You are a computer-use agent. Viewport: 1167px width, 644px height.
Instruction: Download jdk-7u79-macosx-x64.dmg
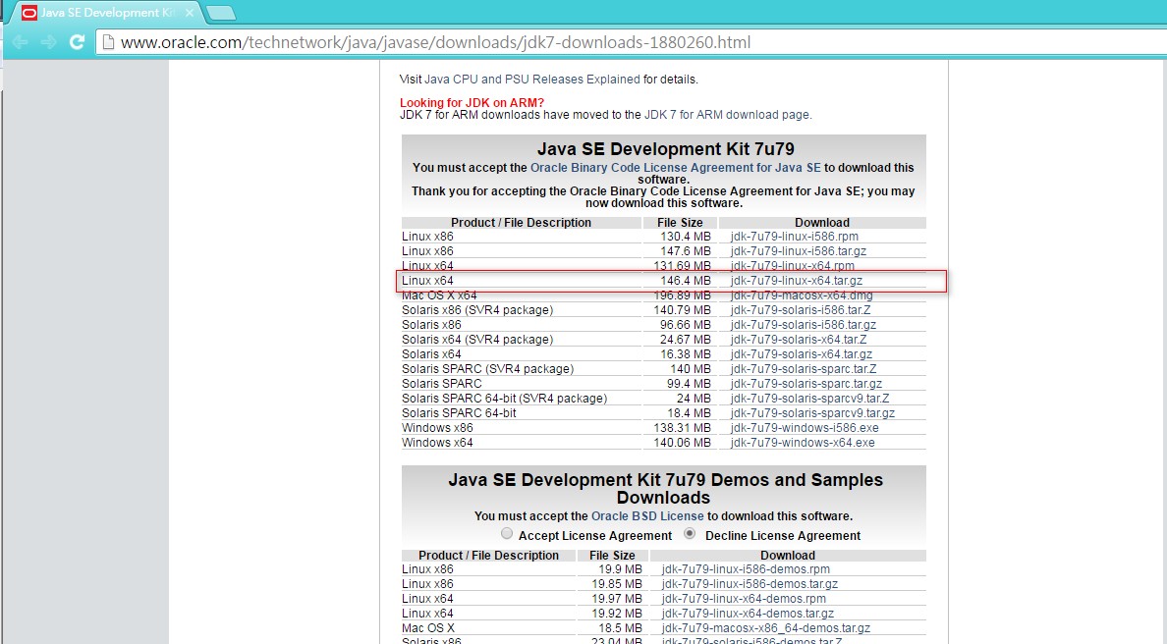tap(802, 295)
